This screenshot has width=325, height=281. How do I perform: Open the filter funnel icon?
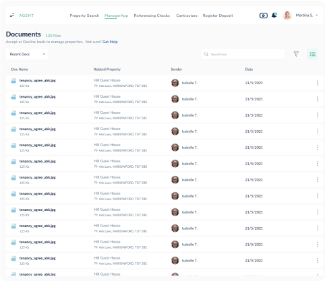(296, 54)
